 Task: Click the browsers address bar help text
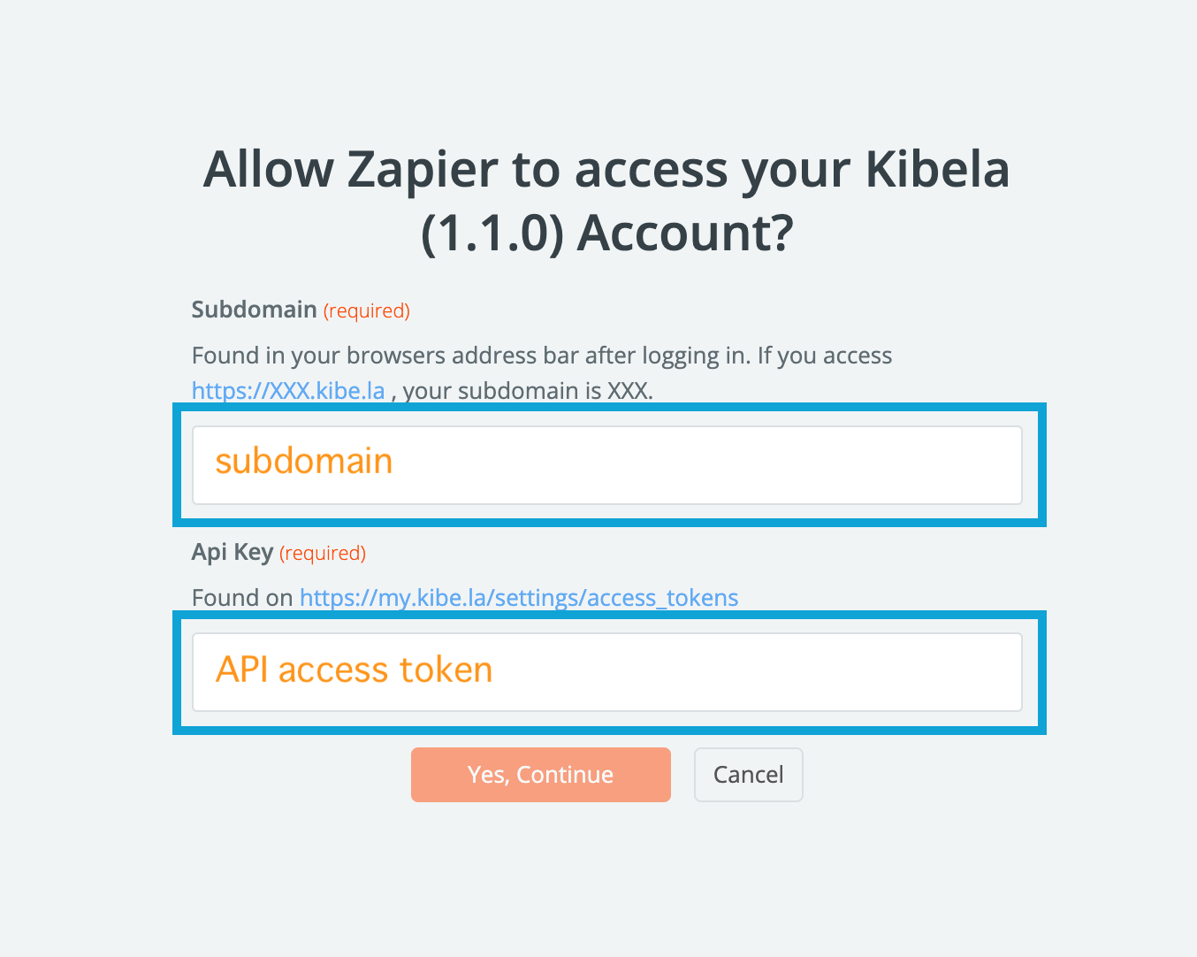tap(541, 356)
